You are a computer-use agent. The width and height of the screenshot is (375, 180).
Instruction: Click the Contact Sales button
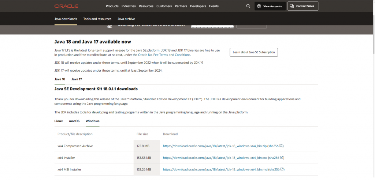coord(303,6)
